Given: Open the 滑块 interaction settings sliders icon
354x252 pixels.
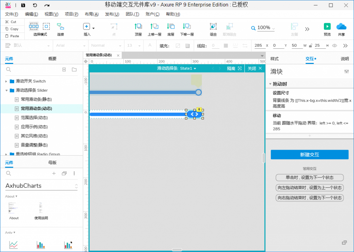Looking at the screenshot, I should (x=346, y=72).
